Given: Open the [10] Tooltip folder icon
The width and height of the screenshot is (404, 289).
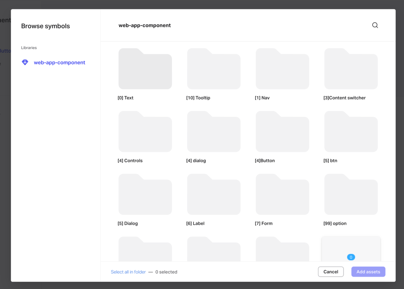Looking at the screenshot, I should (214, 69).
